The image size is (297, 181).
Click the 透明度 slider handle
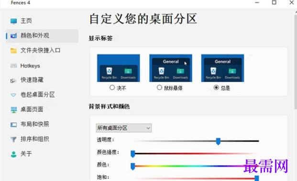(218, 141)
